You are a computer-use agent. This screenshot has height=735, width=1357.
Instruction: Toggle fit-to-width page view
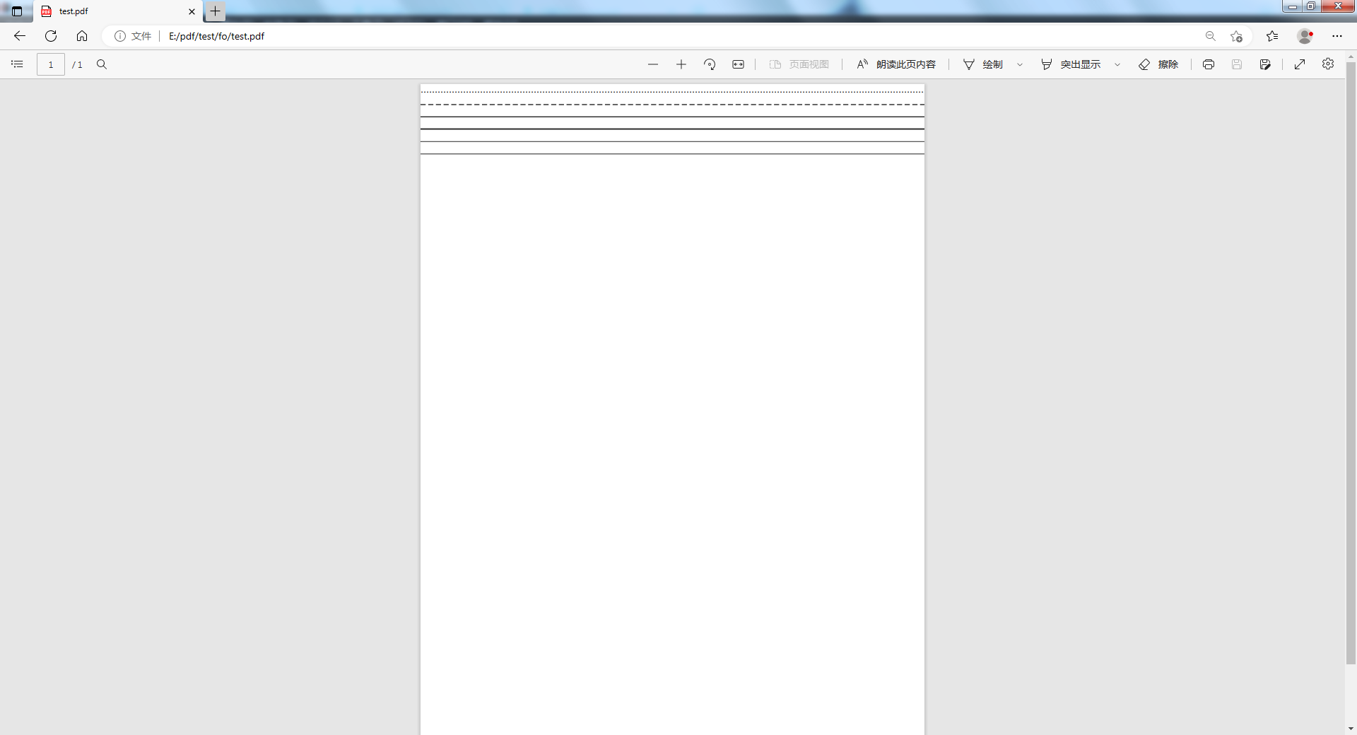pyautogui.click(x=738, y=64)
